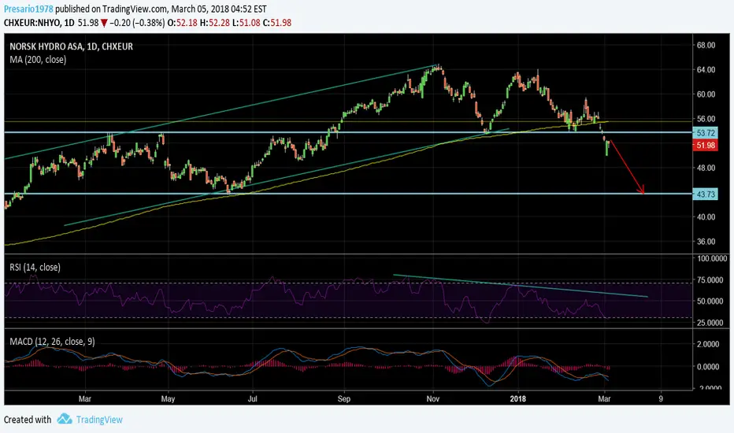Click the 2.0000 MACD axis value
This screenshot has height=433, width=734.
708,344
